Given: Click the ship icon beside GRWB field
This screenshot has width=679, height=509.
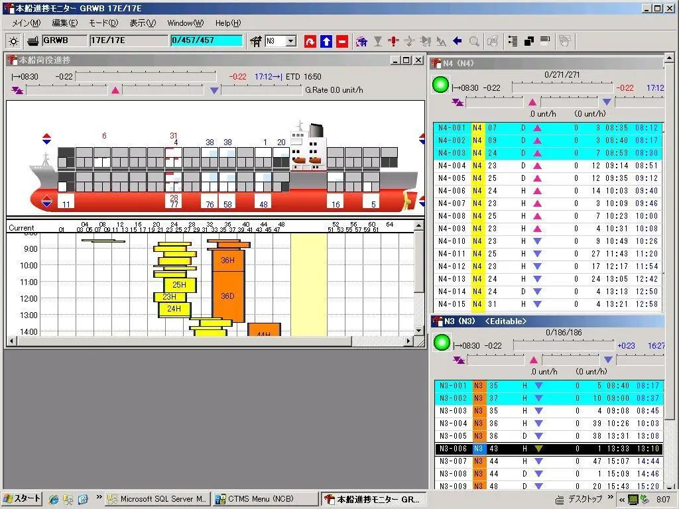Looking at the screenshot, I should click(33, 41).
